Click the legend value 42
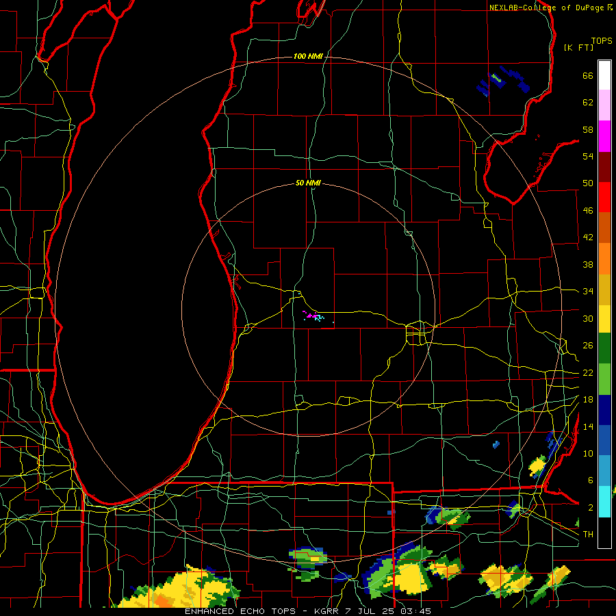The height and width of the screenshot is (616, 616). (588, 238)
